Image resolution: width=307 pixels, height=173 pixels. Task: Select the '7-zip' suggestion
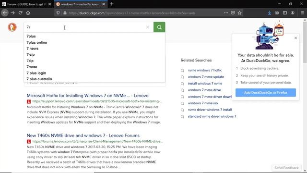pyautogui.click(x=31, y=54)
